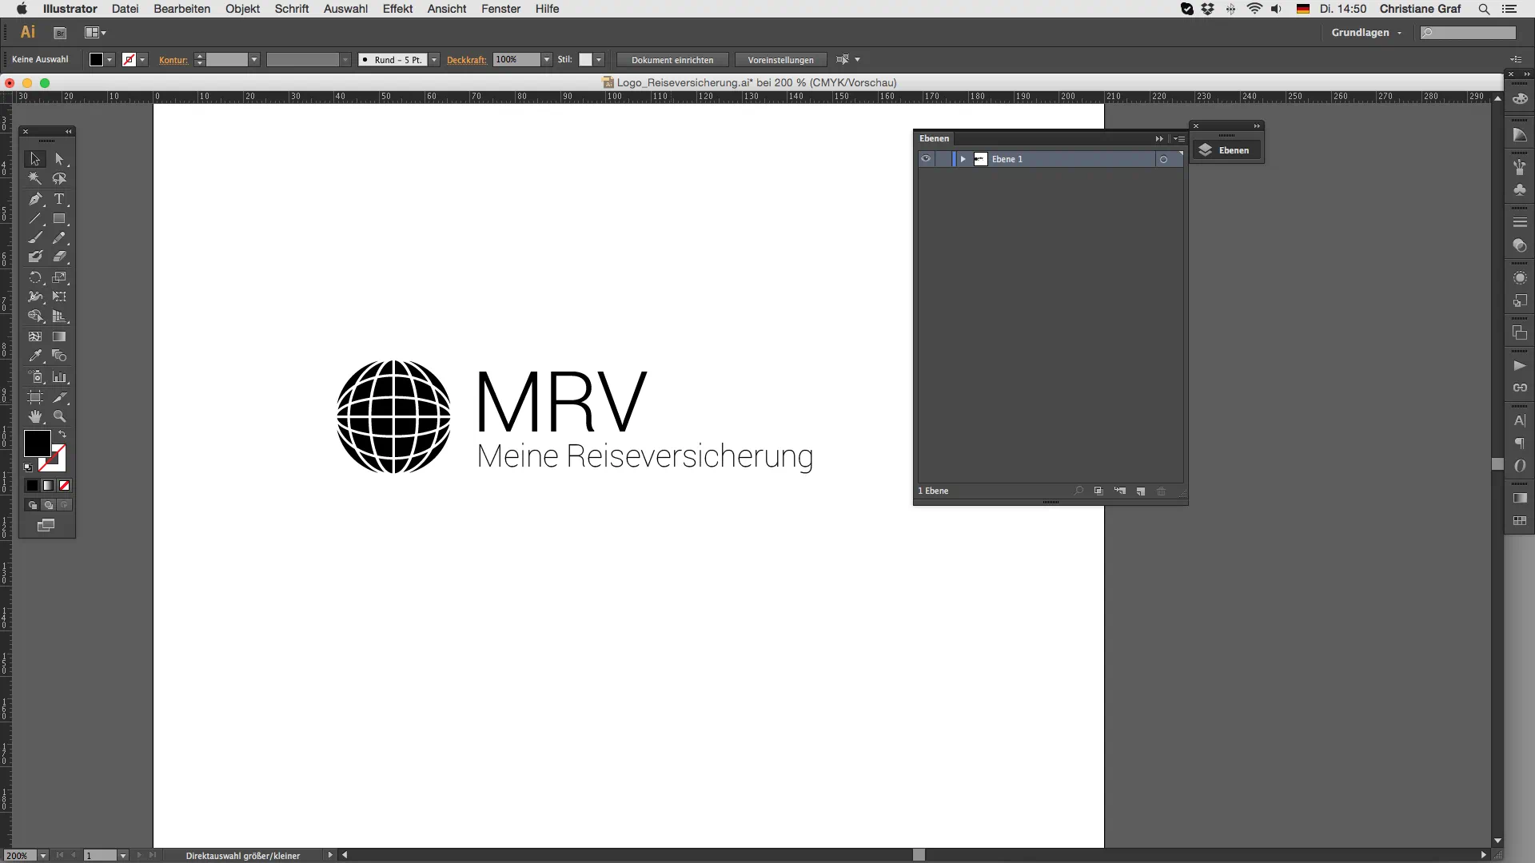The width and height of the screenshot is (1535, 863).
Task: Select the Type tool
Action: [60, 200]
